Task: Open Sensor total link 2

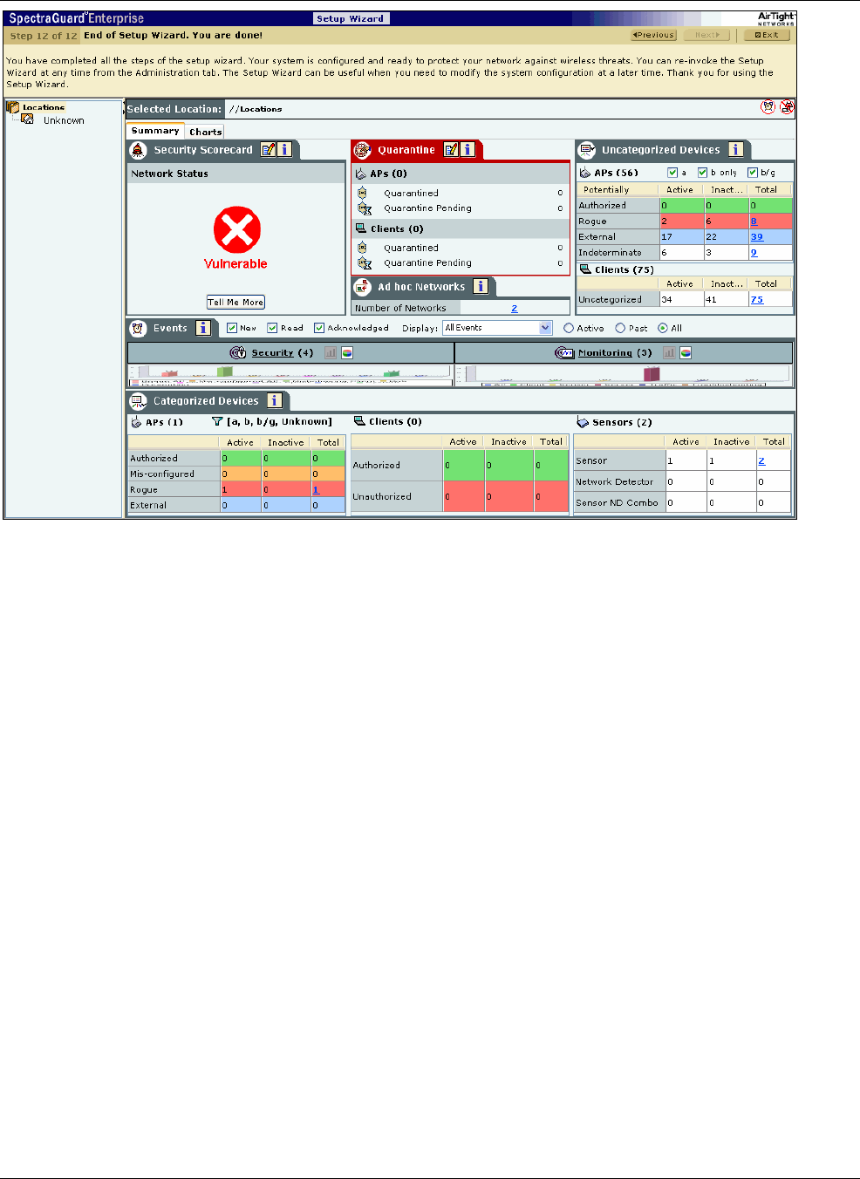Action: (x=761, y=460)
